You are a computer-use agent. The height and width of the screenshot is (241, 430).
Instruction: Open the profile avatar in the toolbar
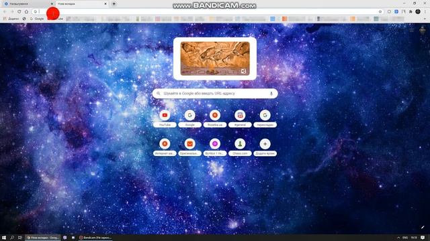pos(418,11)
